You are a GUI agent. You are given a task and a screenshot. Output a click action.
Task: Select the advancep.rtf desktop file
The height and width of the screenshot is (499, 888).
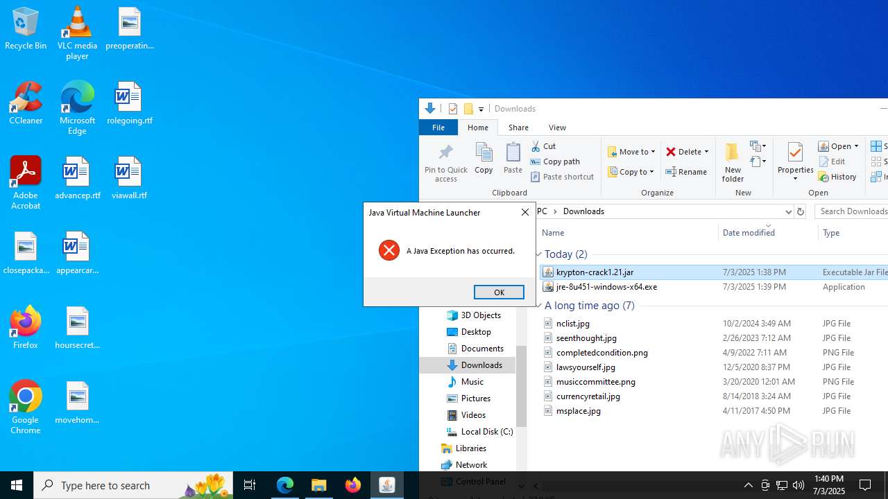[77, 178]
